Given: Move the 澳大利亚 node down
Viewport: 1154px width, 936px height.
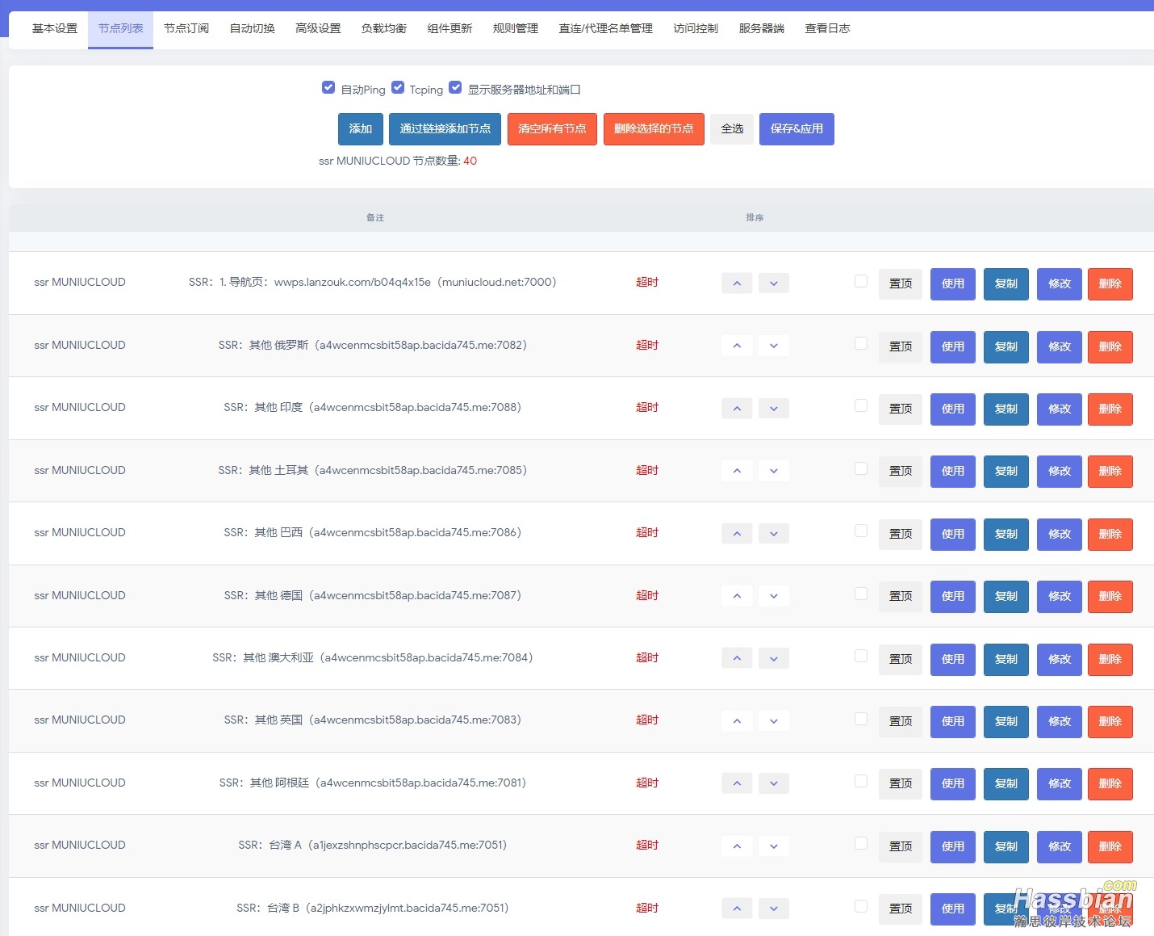Looking at the screenshot, I should 774,658.
